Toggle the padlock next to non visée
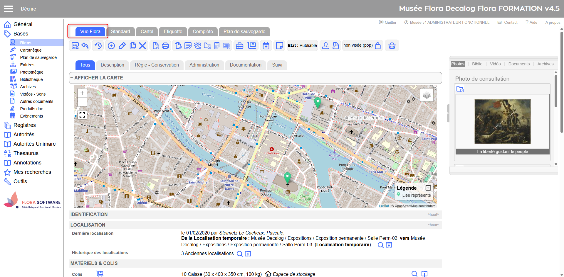Screen dimensions: 564x277 [378, 46]
